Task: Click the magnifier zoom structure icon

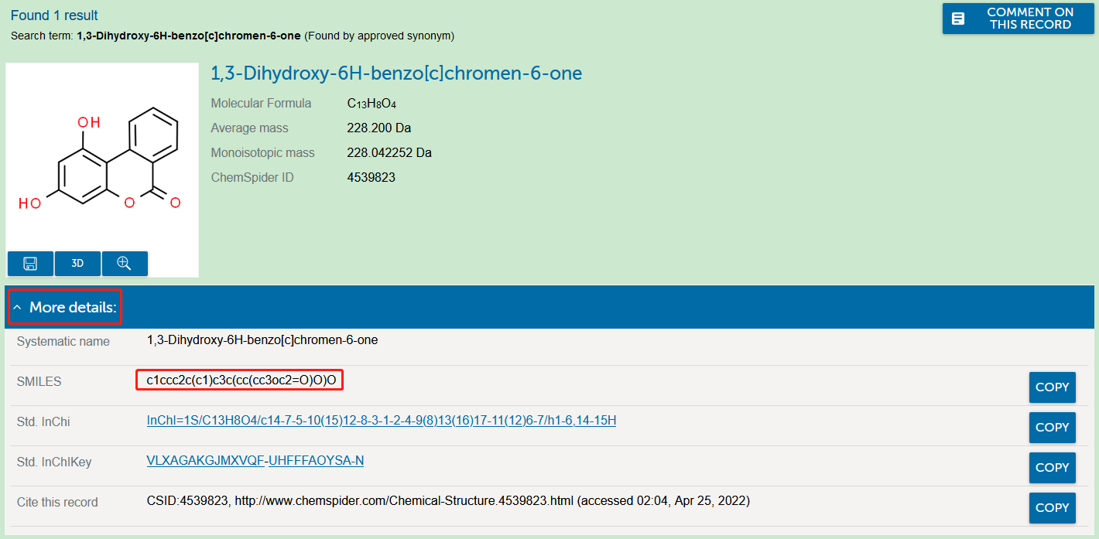Action: click(x=124, y=264)
